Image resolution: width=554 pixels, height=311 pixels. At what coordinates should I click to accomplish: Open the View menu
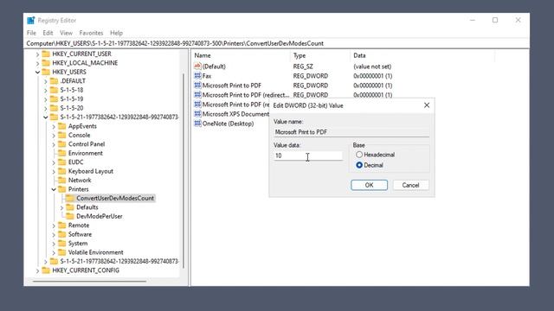[x=66, y=33]
